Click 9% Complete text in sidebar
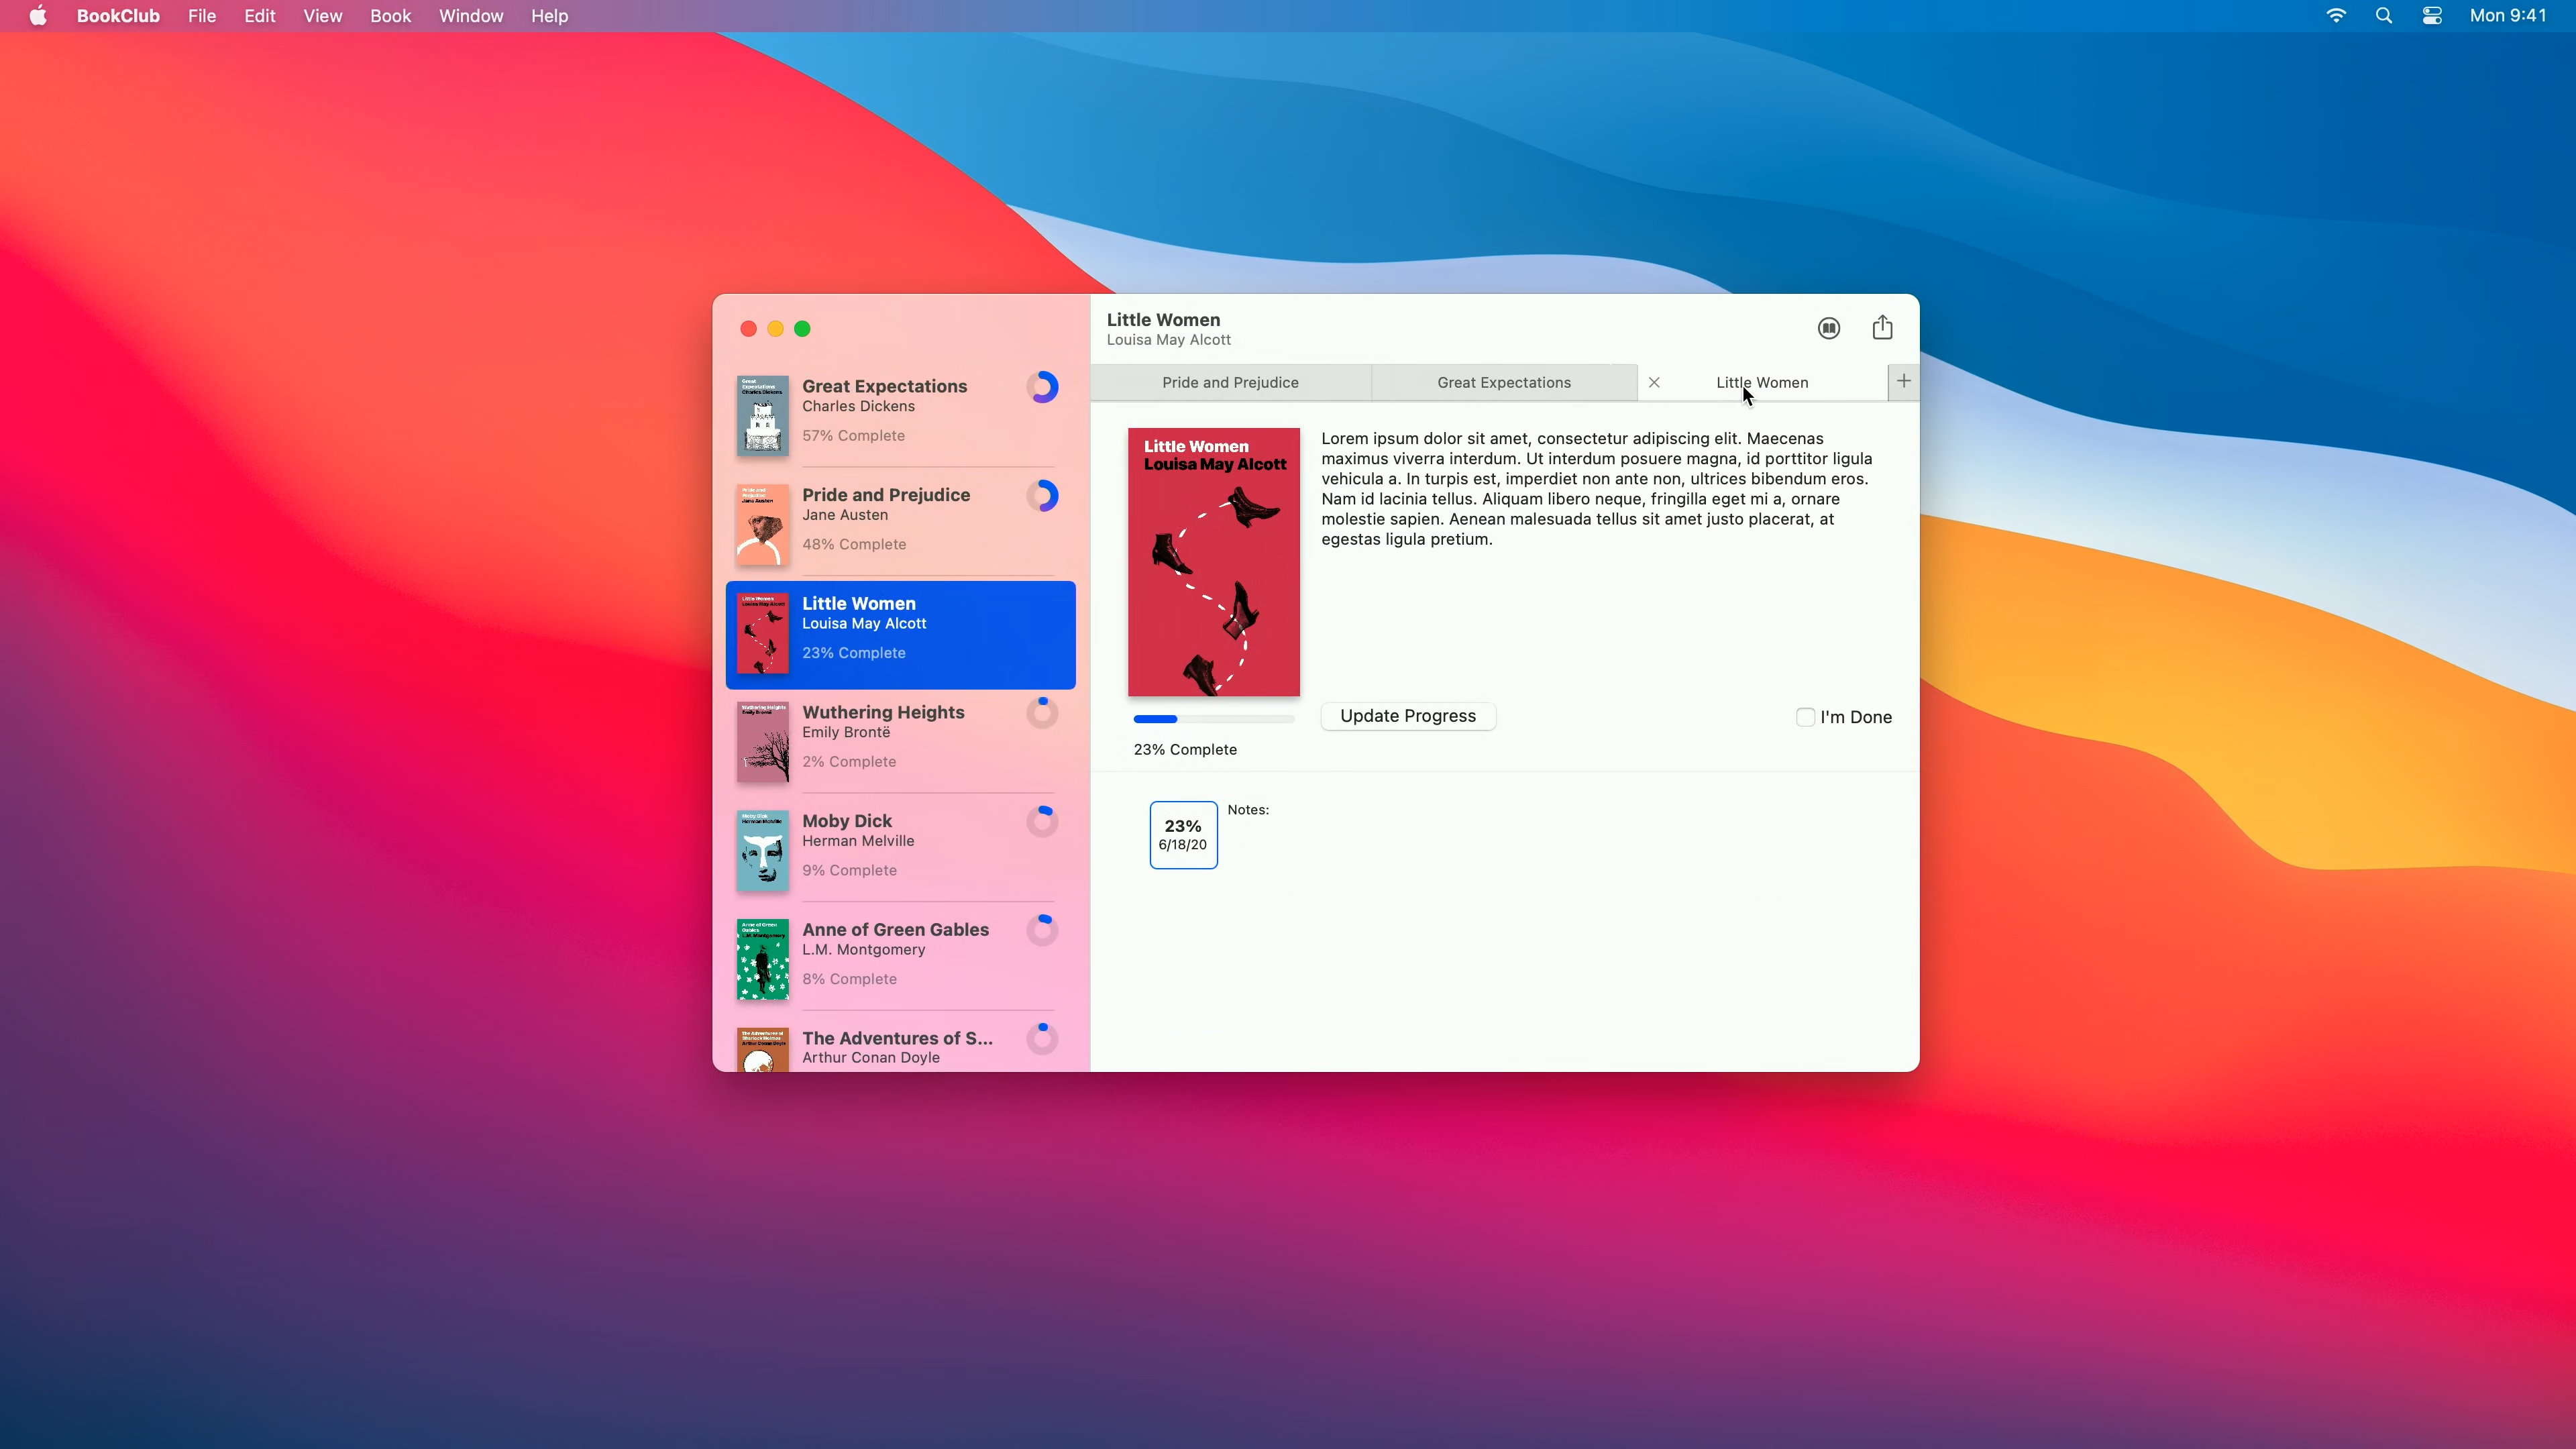The image size is (2576, 1449). [x=849, y=871]
